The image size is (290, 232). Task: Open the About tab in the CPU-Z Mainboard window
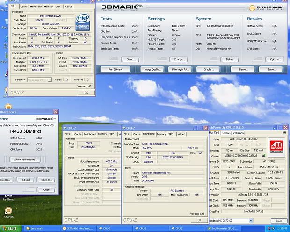[x=181, y=134]
